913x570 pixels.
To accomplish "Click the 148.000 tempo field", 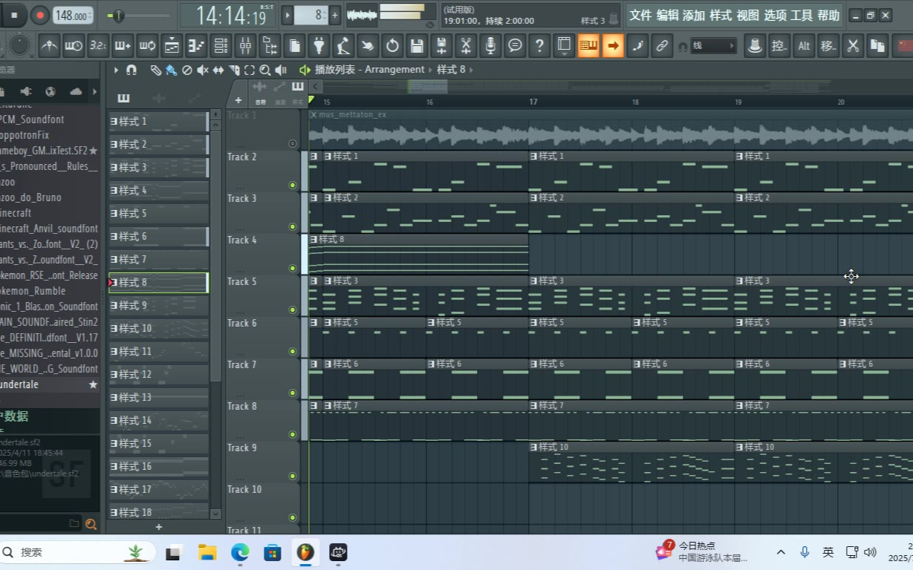I will tap(74, 15).
